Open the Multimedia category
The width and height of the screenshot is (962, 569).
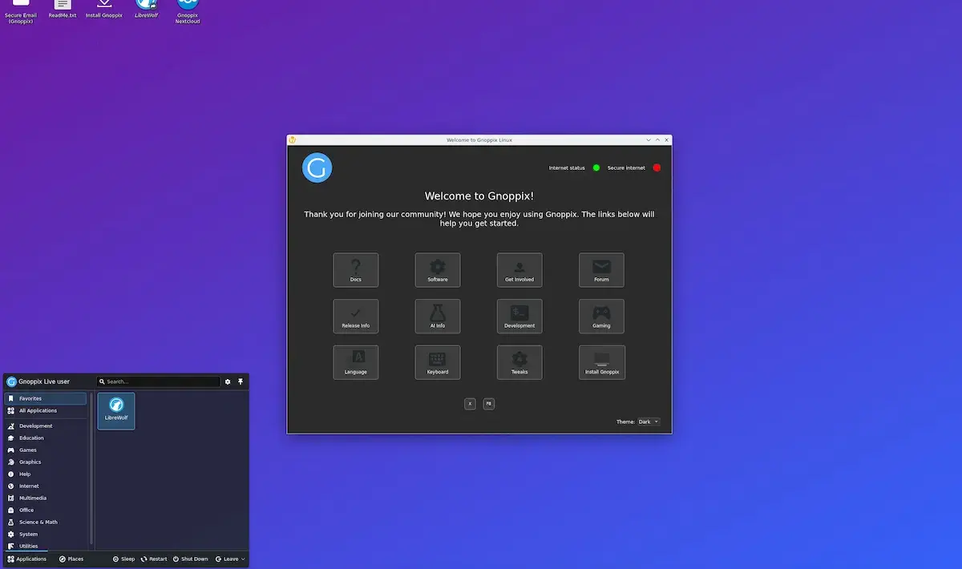pyautogui.click(x=45, y=498)
